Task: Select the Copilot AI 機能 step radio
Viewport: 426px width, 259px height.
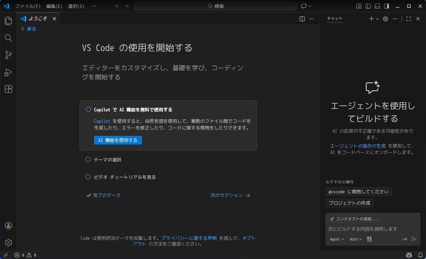Action: [x=88, y=109]
